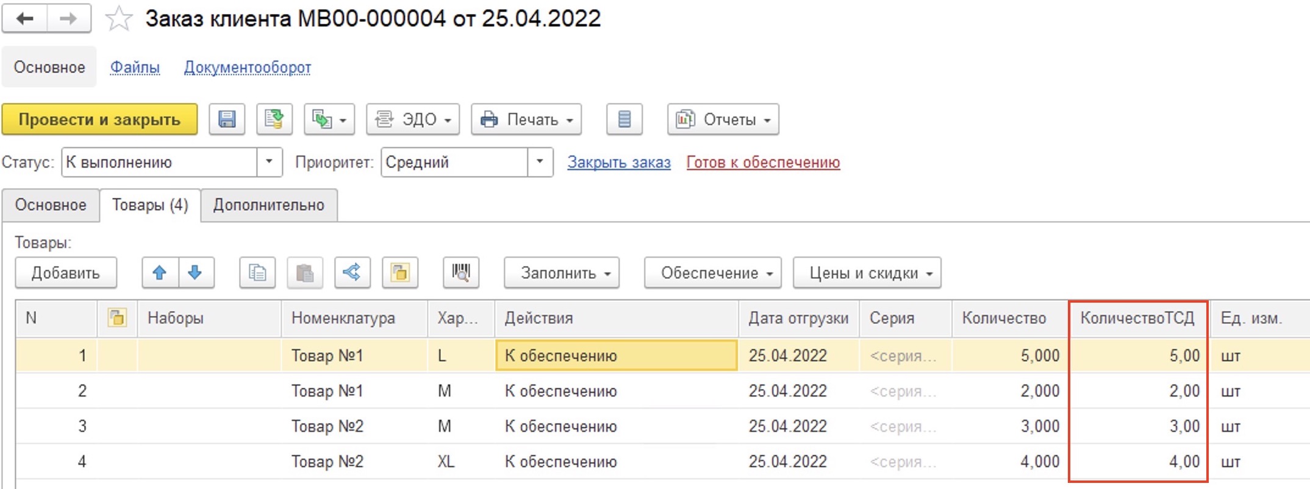Open barcode search icon button

pos(461,273)
